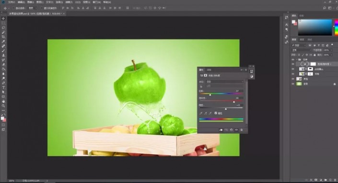
Task: Switch to the Swatches tab beside Color
Action: click(x=302, y=16)
